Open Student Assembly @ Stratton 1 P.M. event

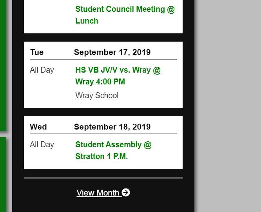(x=113, y=150)
